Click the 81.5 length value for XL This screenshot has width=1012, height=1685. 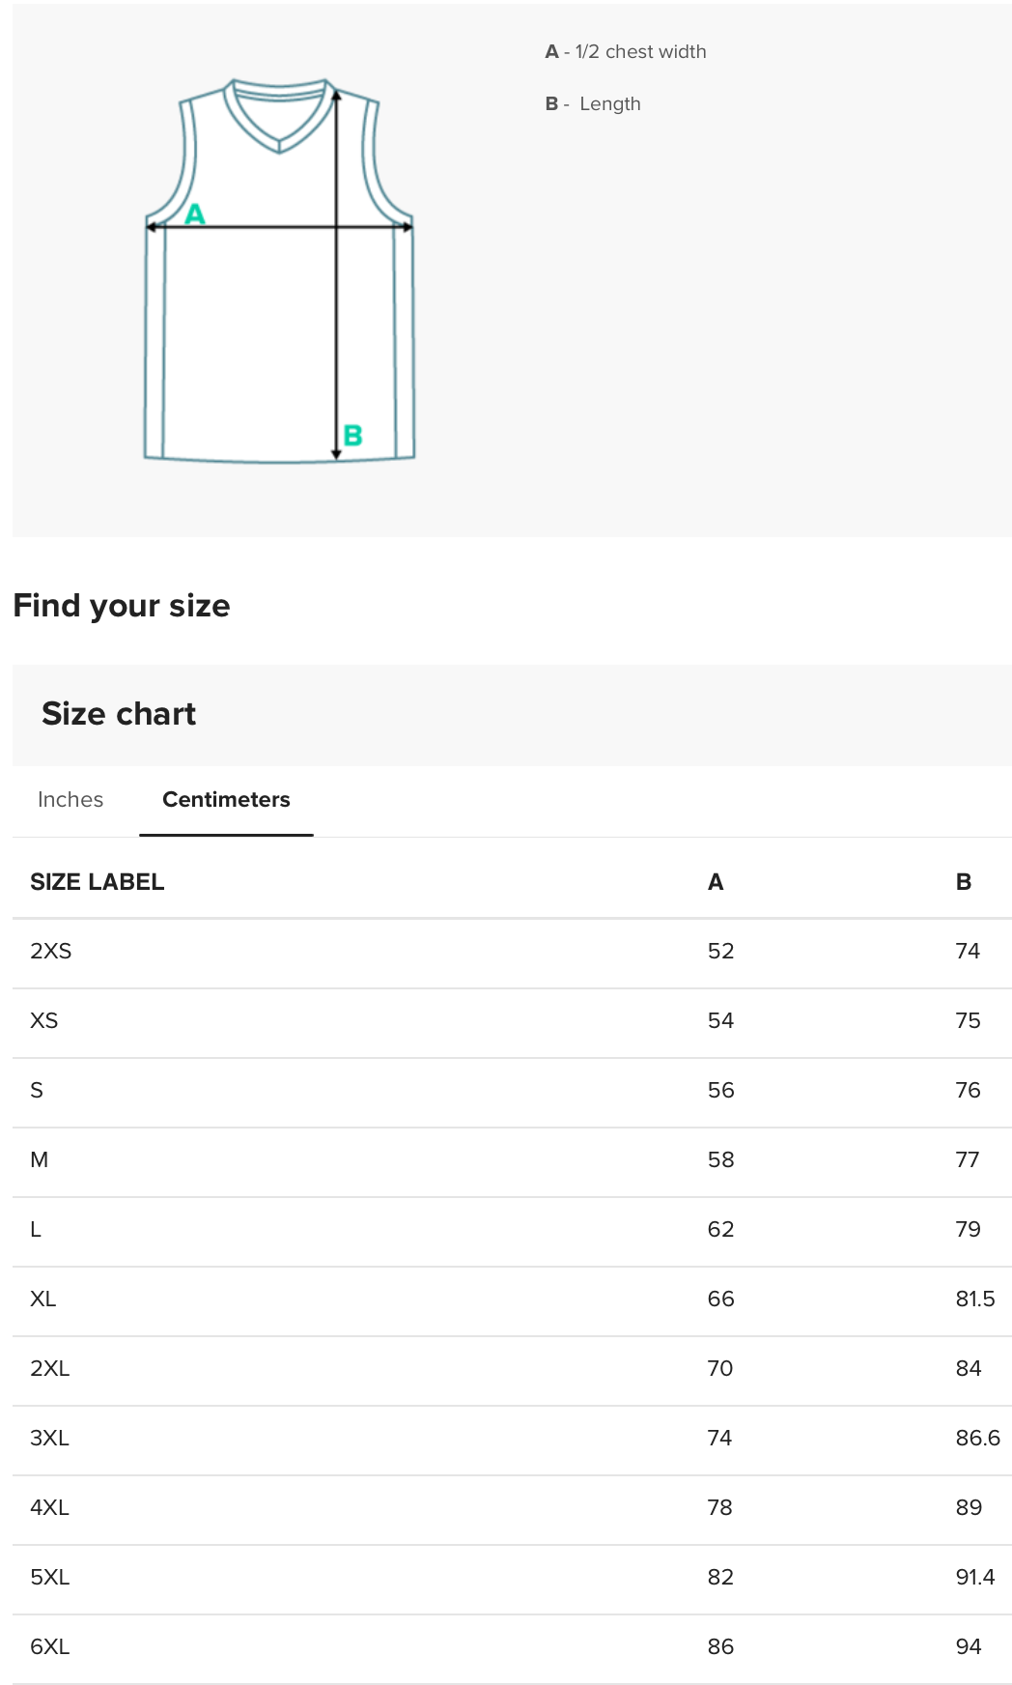(x=975, y=1299)
